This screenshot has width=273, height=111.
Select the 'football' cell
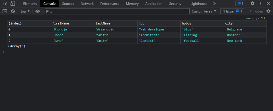point(202,41)
